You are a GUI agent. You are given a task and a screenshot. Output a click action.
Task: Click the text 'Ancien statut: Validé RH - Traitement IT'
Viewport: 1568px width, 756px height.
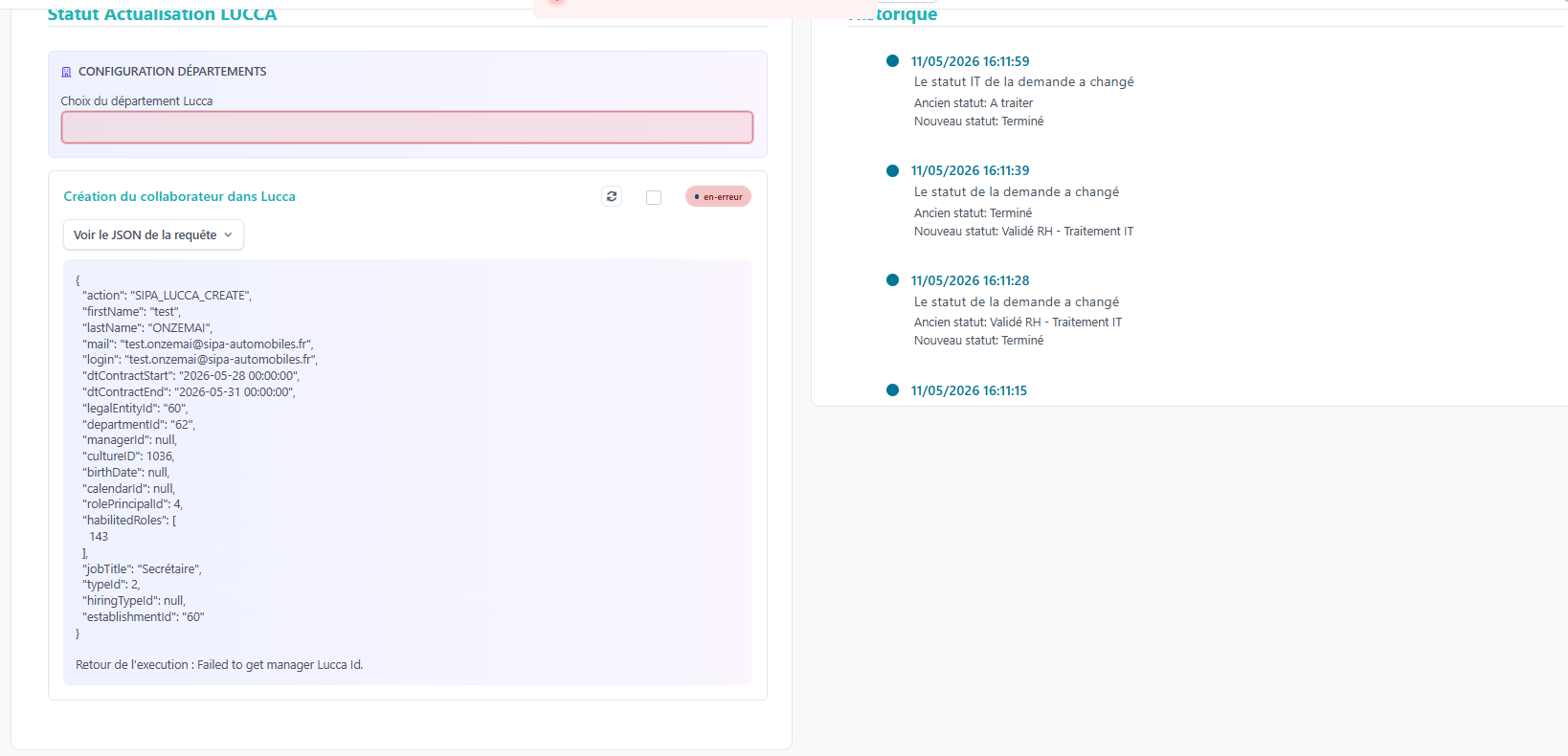pos(1018,322)
